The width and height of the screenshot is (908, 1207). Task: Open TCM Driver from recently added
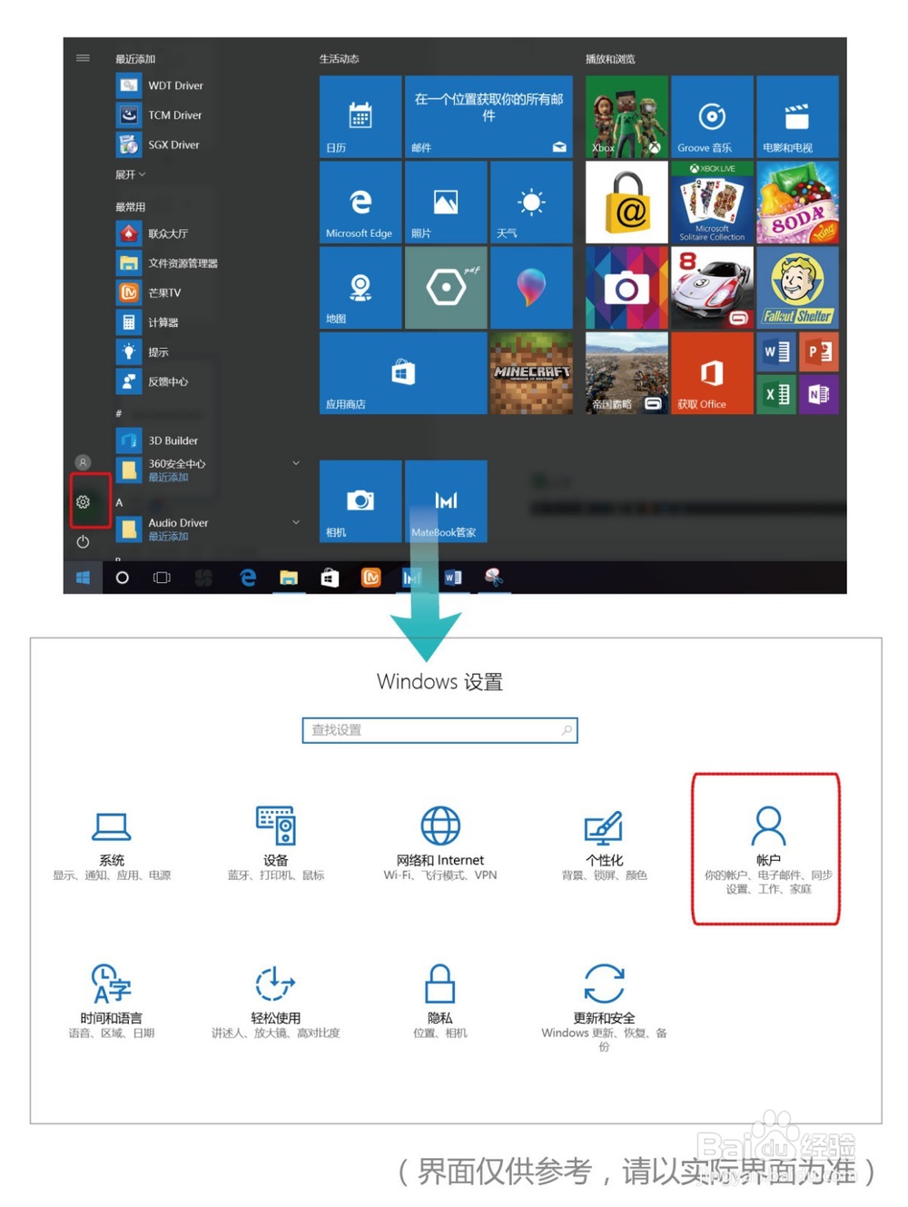pyautogui.click(x=161, y=115)
